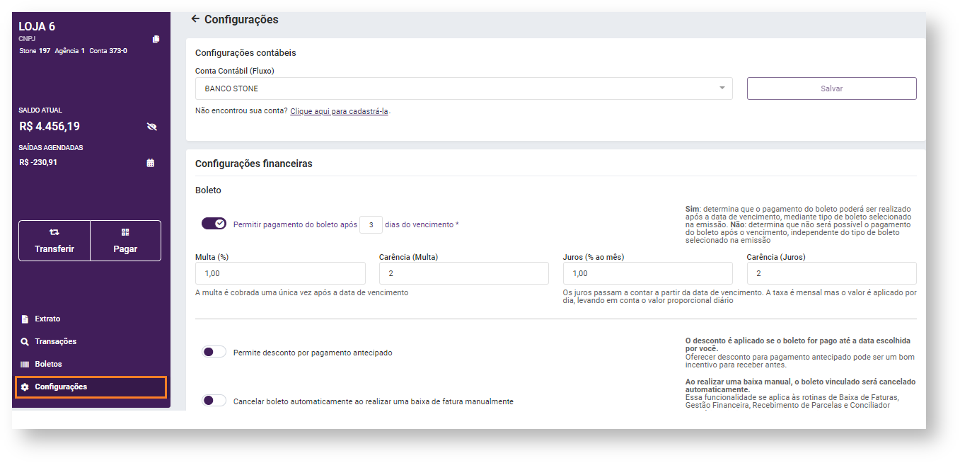
Task: Click the Pagar QR code icon
Action: coord(125,232)
